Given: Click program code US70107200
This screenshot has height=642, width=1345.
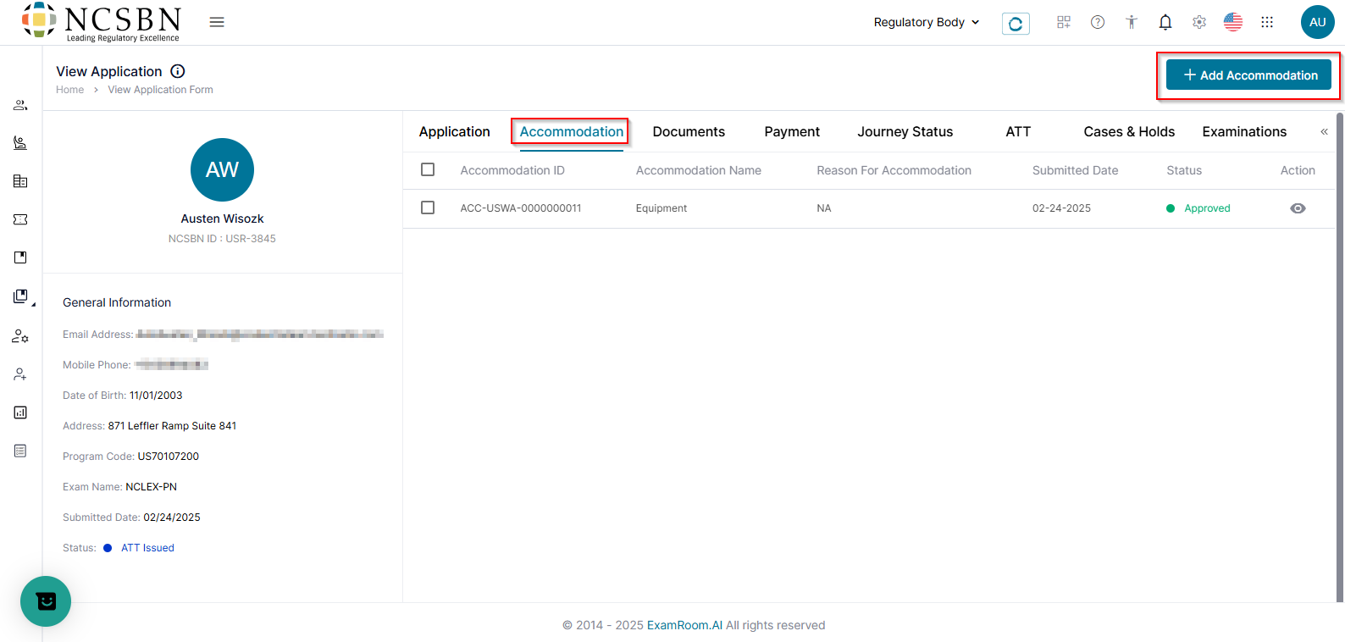Looking at the screenshot, I should click(x=169, y=457).
